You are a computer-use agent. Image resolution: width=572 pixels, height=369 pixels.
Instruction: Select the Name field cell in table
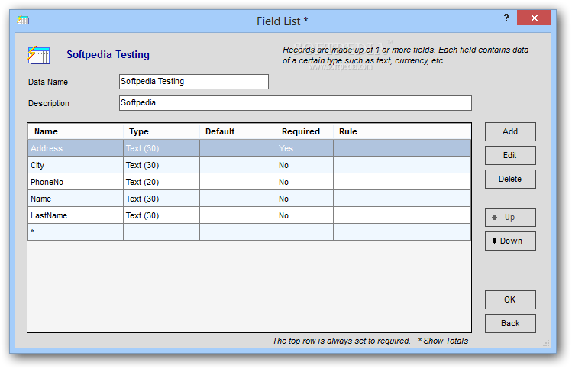(76, 199)
